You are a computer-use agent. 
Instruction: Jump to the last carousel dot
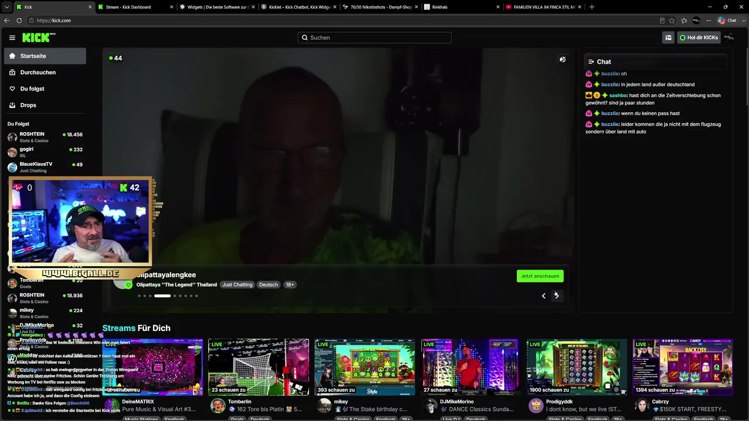197,296
